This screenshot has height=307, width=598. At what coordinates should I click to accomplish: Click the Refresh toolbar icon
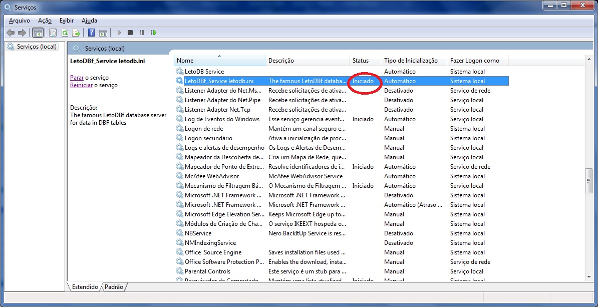click(65, 33)
